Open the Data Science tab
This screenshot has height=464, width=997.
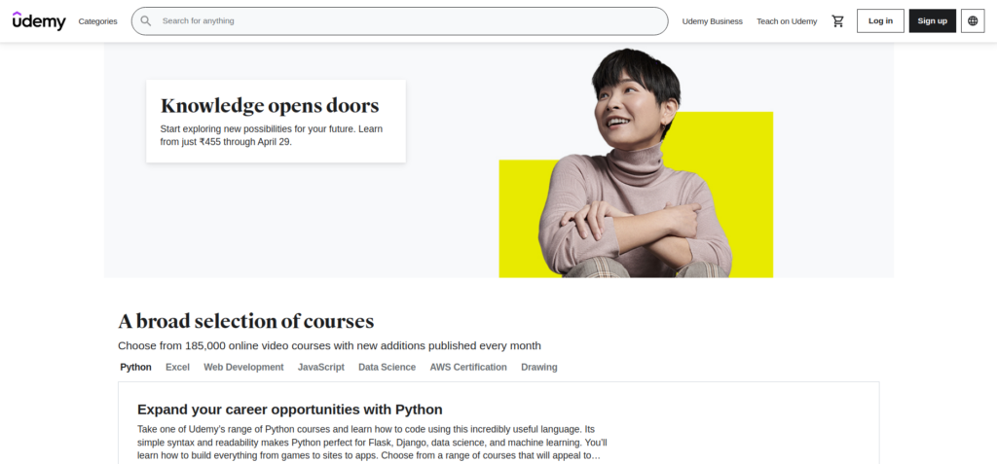tap(387, 367)
